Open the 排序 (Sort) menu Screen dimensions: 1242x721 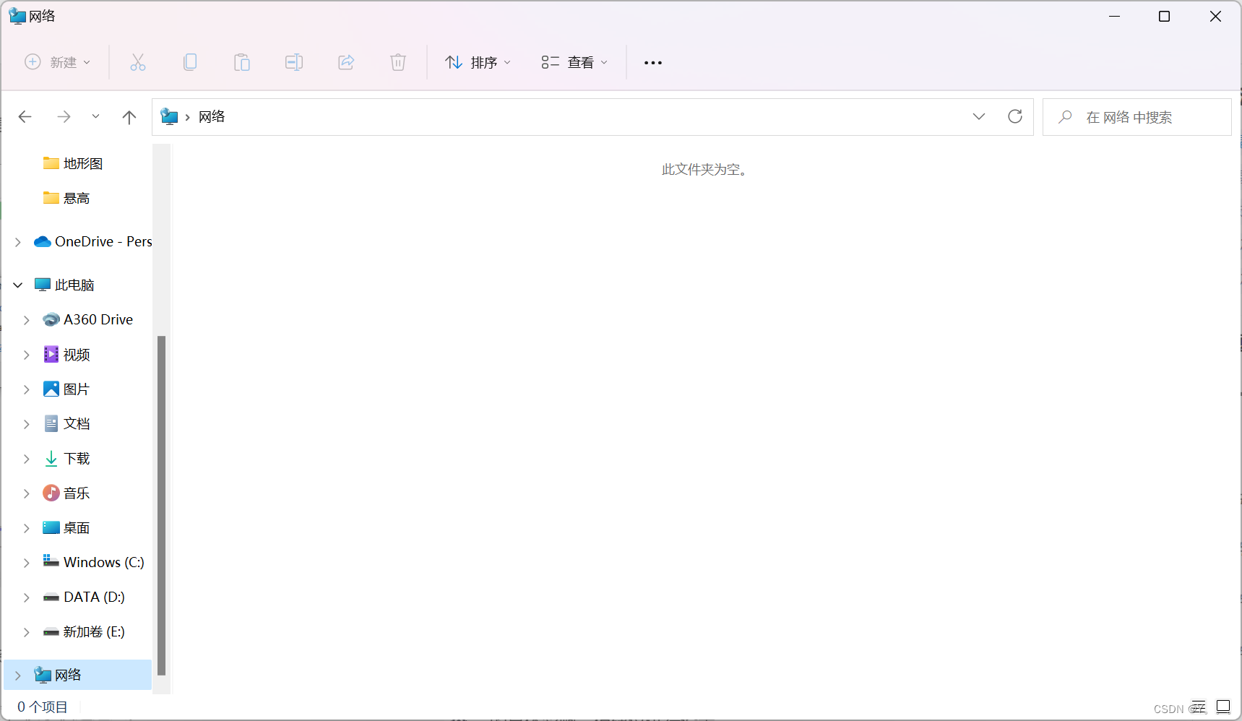[478, 62]
